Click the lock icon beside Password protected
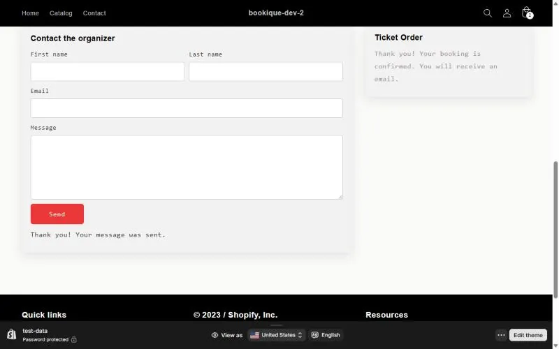The width and height of the screenshot is (559, 349). point(73,339)
